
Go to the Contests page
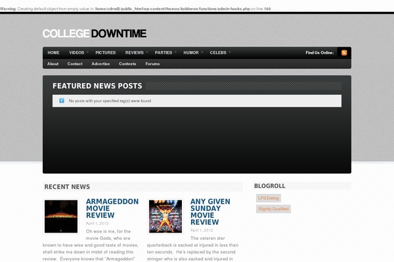[127, 64]
